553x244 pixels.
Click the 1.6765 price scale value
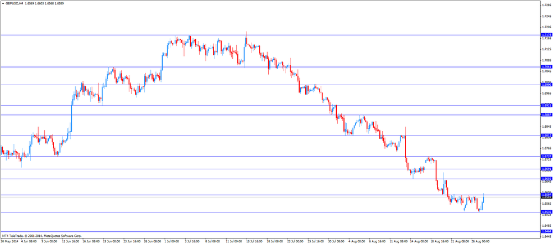click(547, 148)
